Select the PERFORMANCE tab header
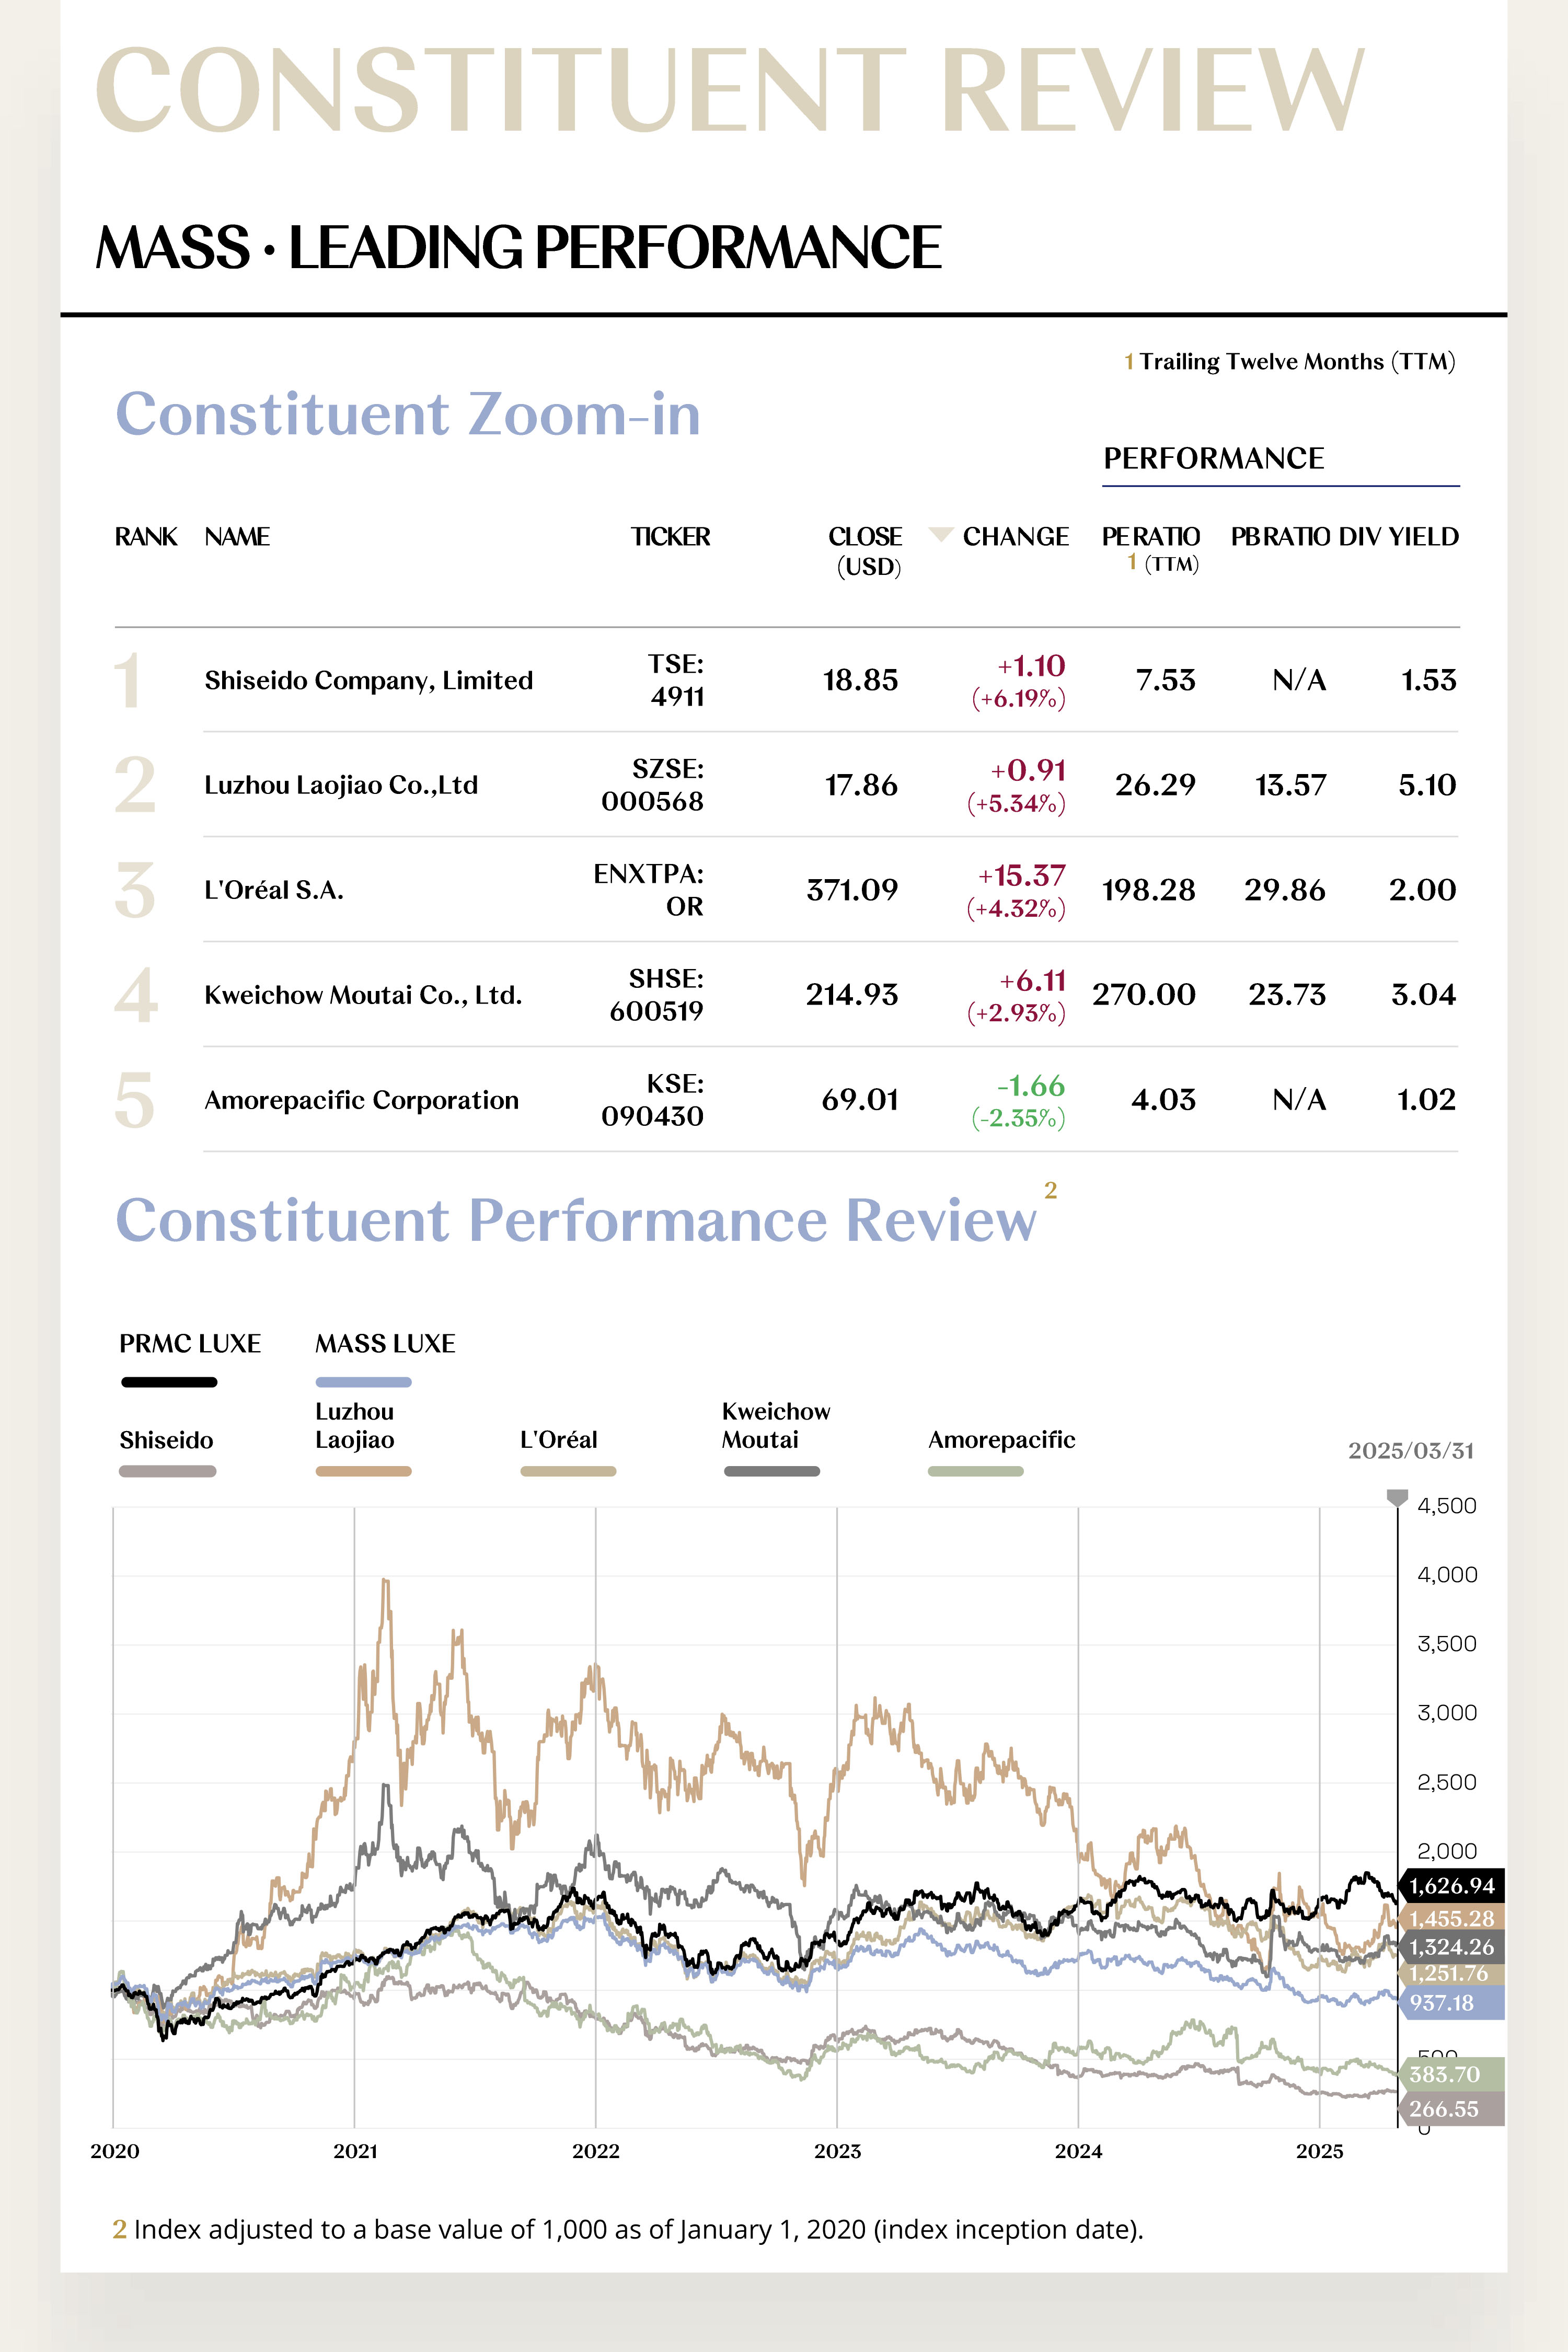The width and height of the screenshot is (1568, 2352). click(1213, 458)
